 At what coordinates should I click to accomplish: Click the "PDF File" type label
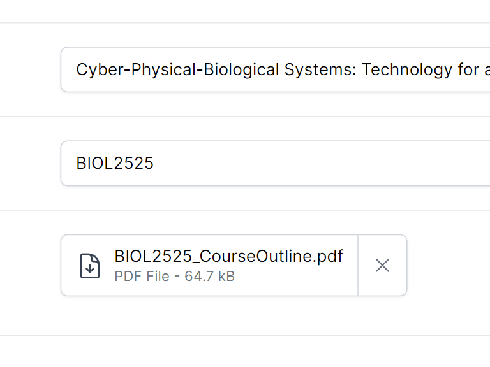point(142,276)
